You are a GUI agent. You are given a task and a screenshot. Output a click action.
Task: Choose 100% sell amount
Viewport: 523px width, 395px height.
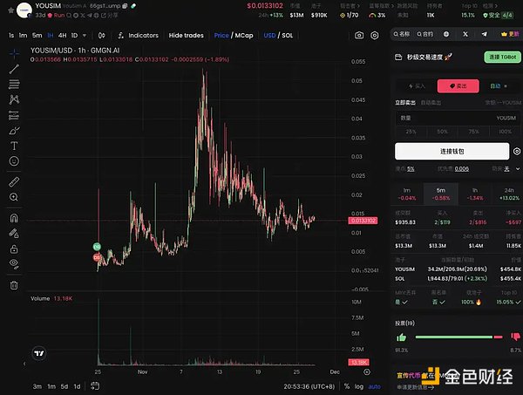505,132
